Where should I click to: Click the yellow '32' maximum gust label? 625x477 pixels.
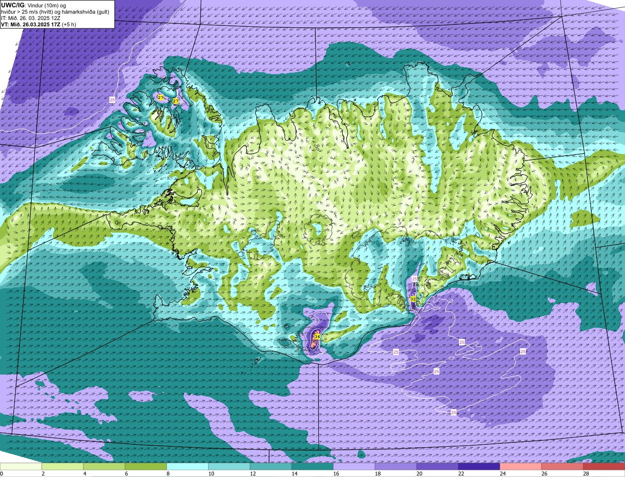(413, 298)
